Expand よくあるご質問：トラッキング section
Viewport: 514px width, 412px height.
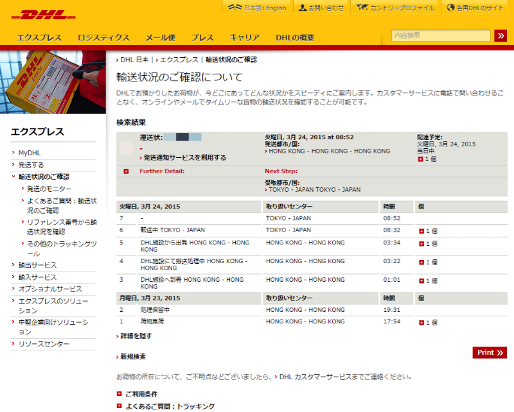point(120,406)
